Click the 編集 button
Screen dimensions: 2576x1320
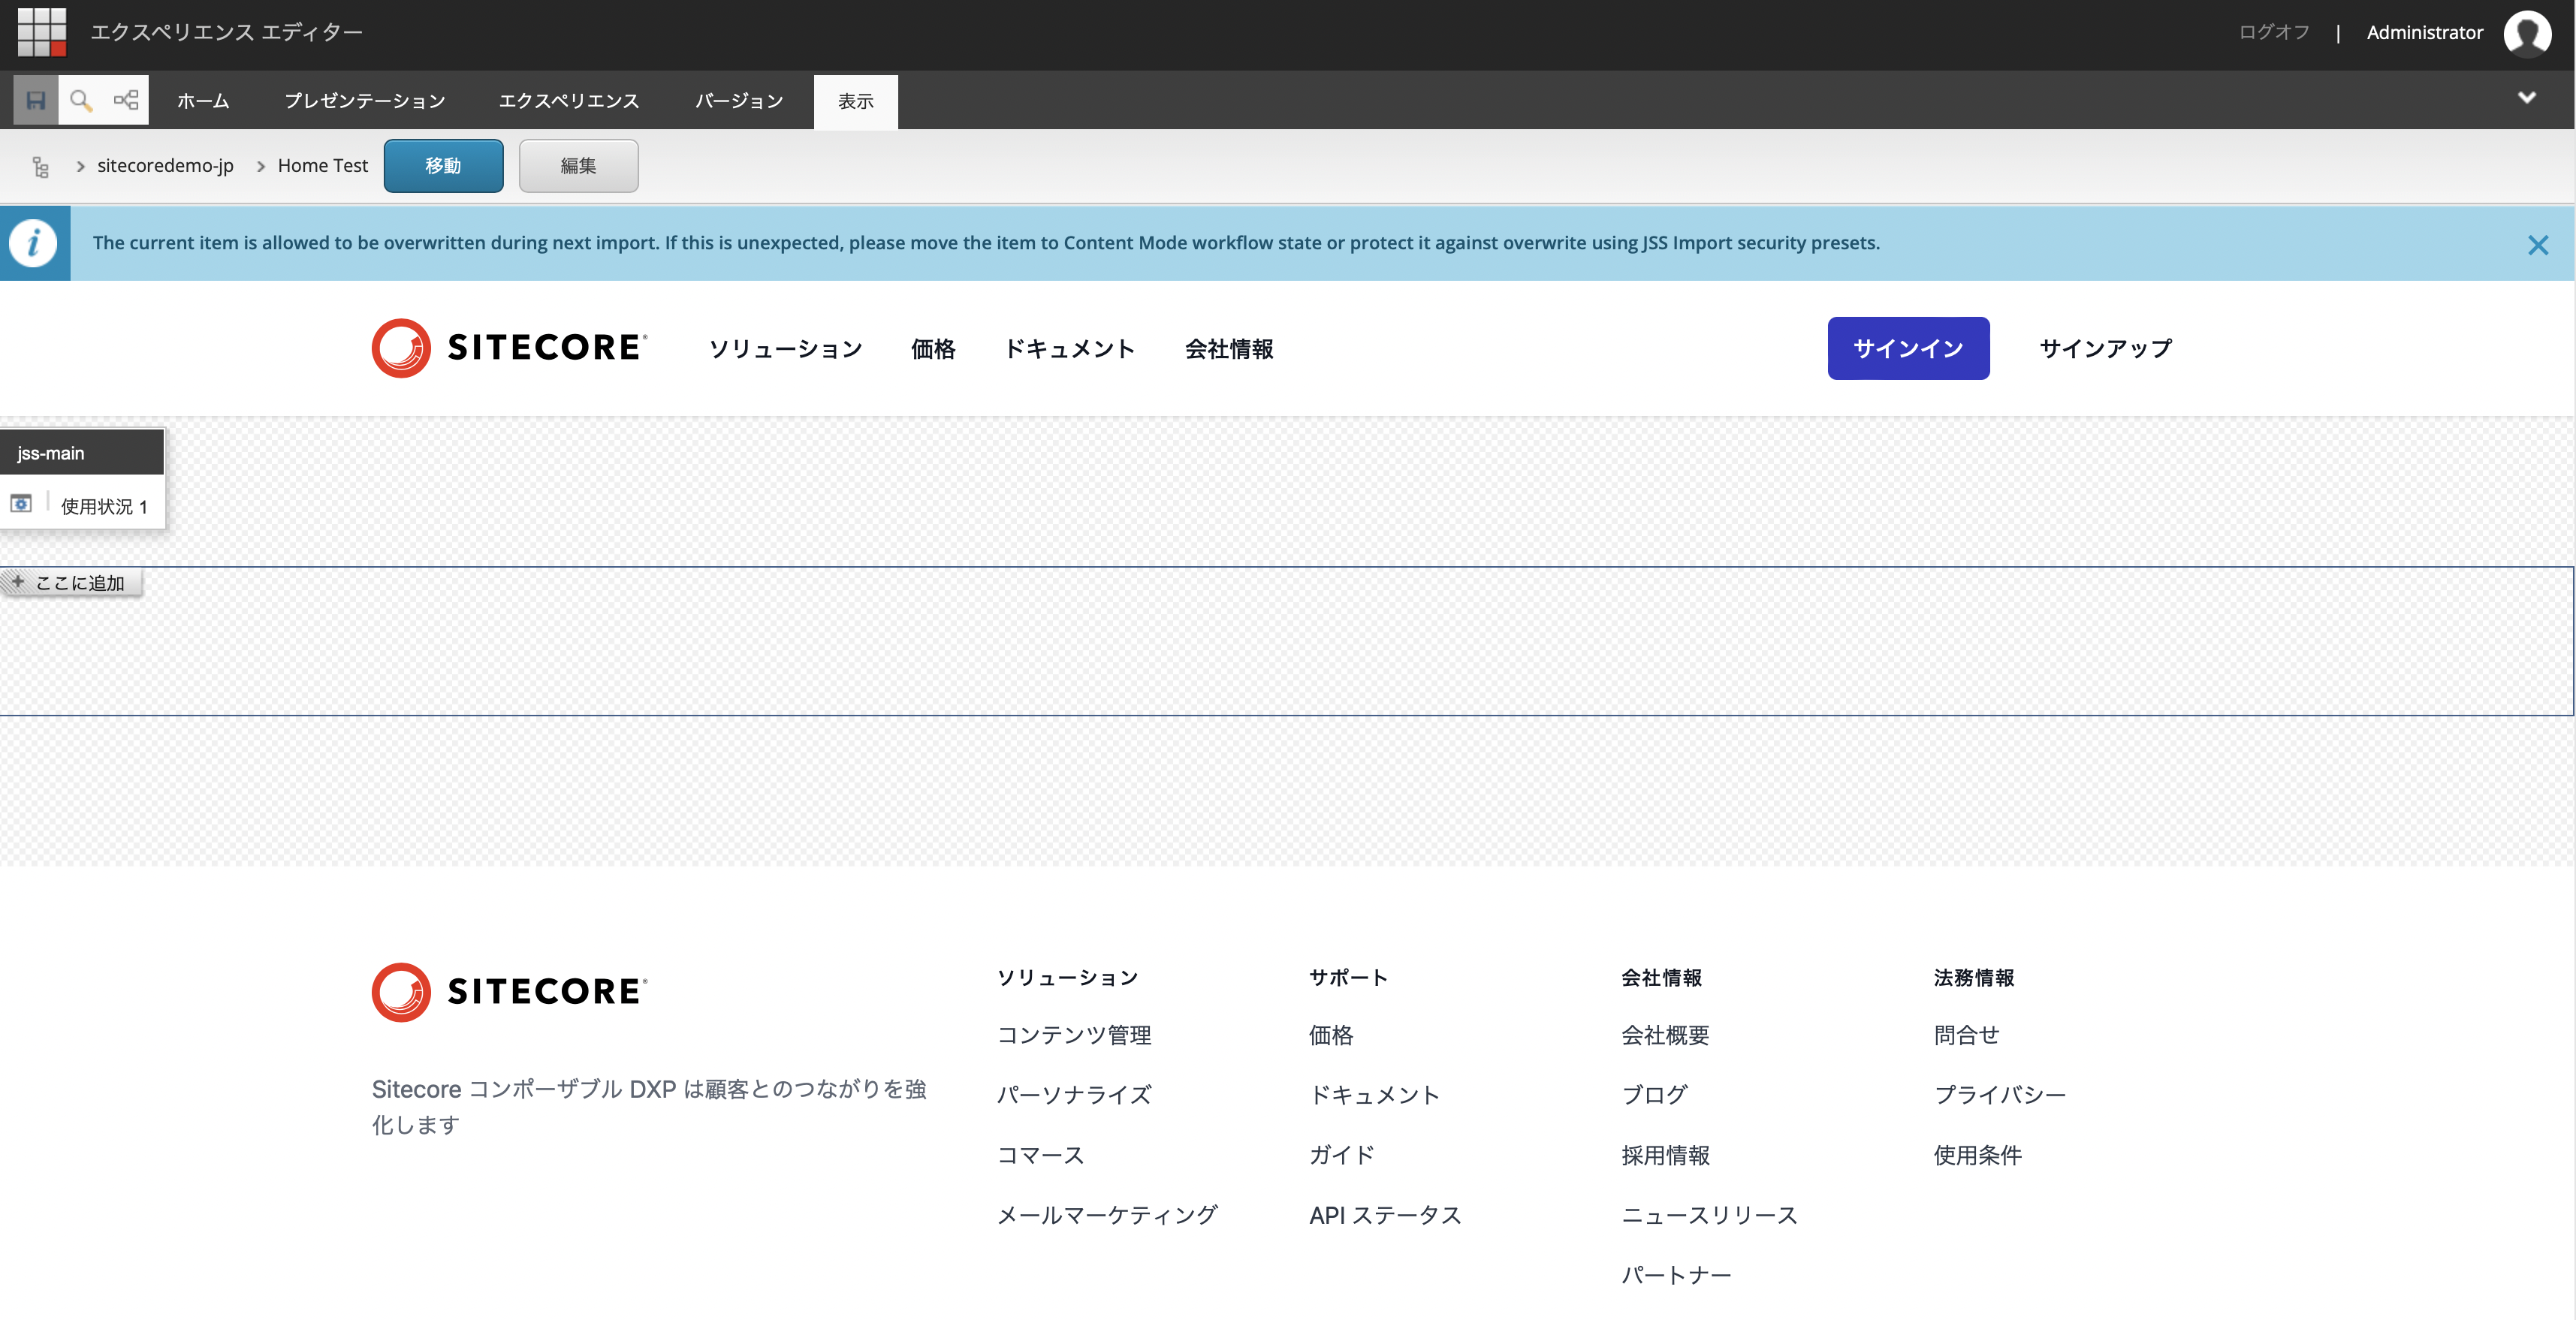(578, 166)
